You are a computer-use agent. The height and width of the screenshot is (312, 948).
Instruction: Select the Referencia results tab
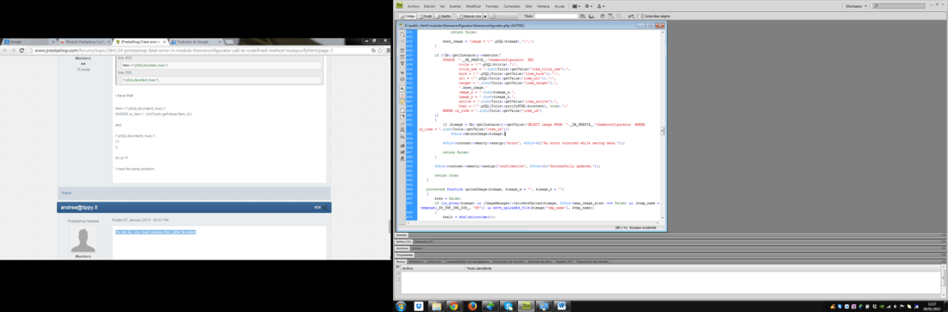point(416,262)
